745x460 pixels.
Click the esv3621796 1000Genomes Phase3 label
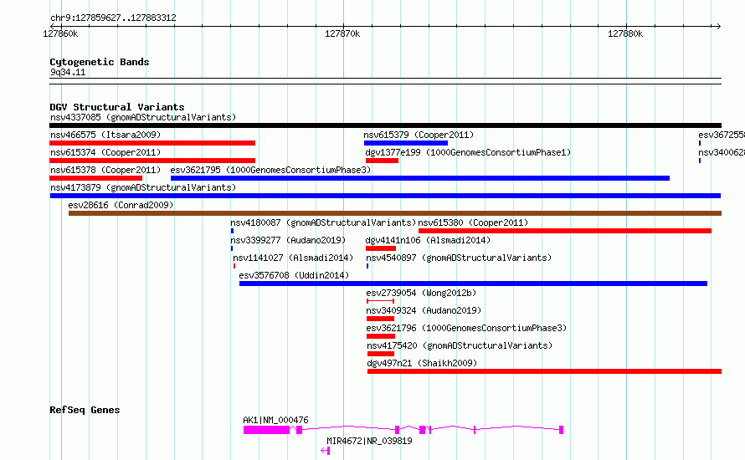click(466, 328)
